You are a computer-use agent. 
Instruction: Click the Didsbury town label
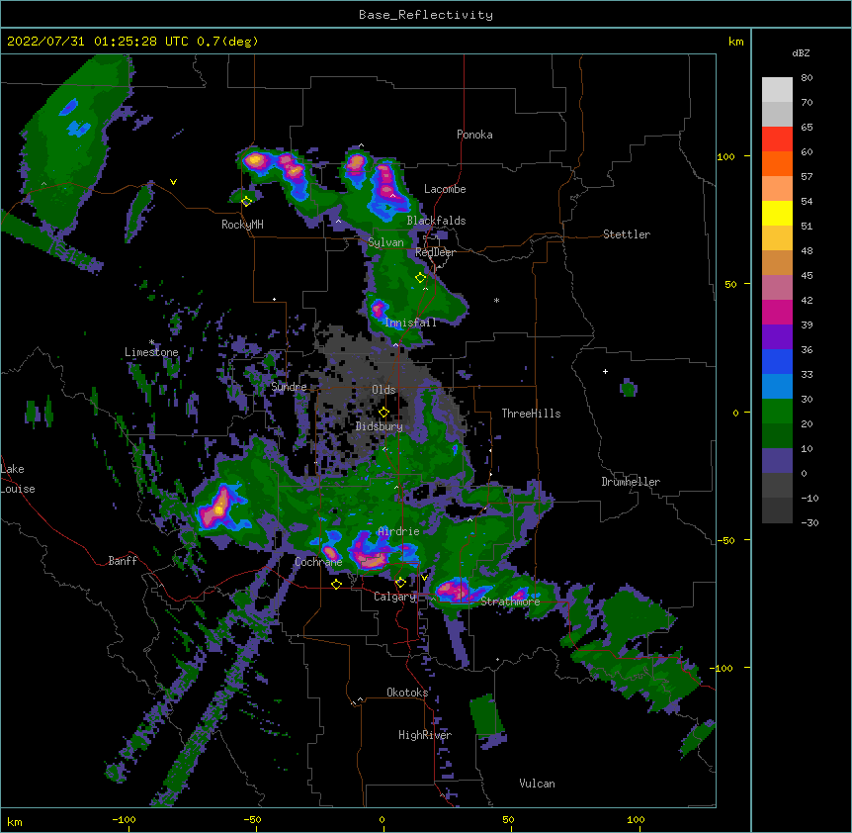[x=380, y=426]
